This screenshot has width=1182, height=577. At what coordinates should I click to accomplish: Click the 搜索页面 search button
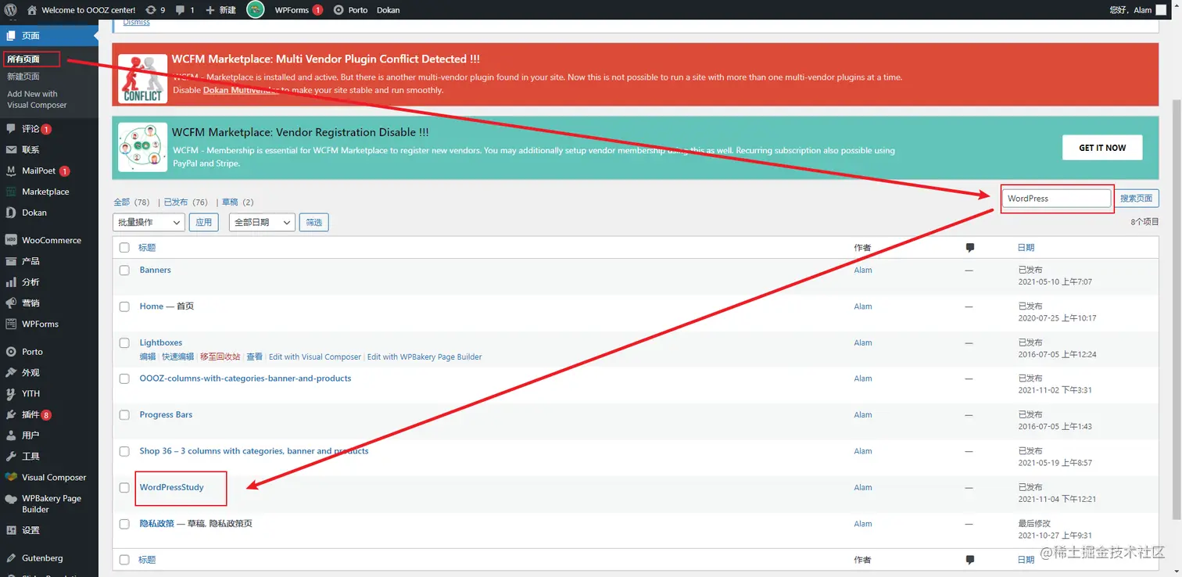point(1137,199)
